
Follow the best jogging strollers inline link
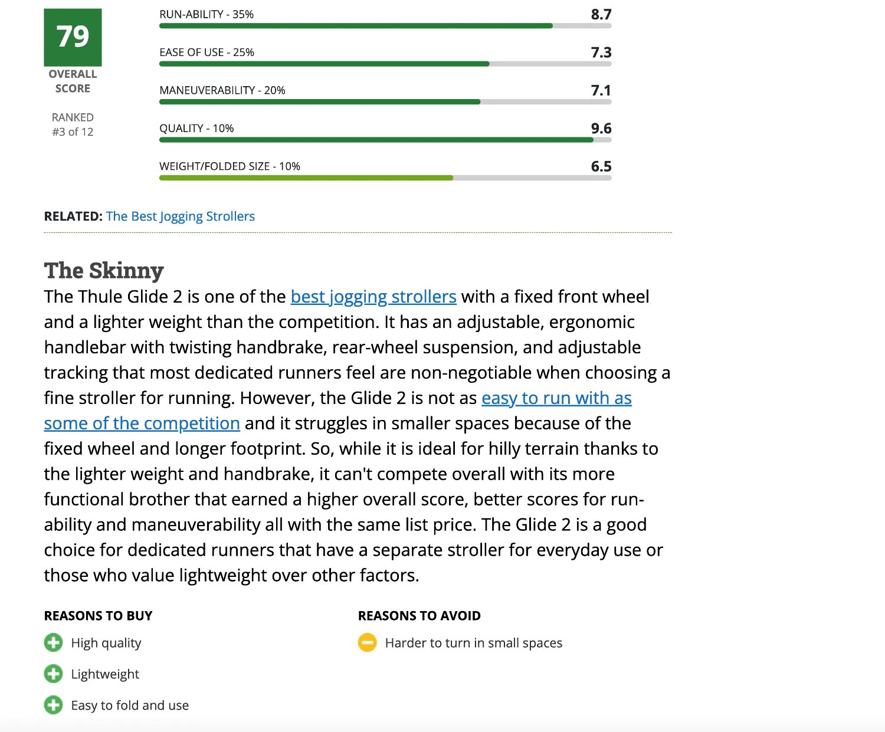tap(373, 297)
